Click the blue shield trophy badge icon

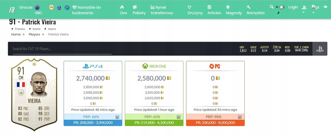coord(59,8)
